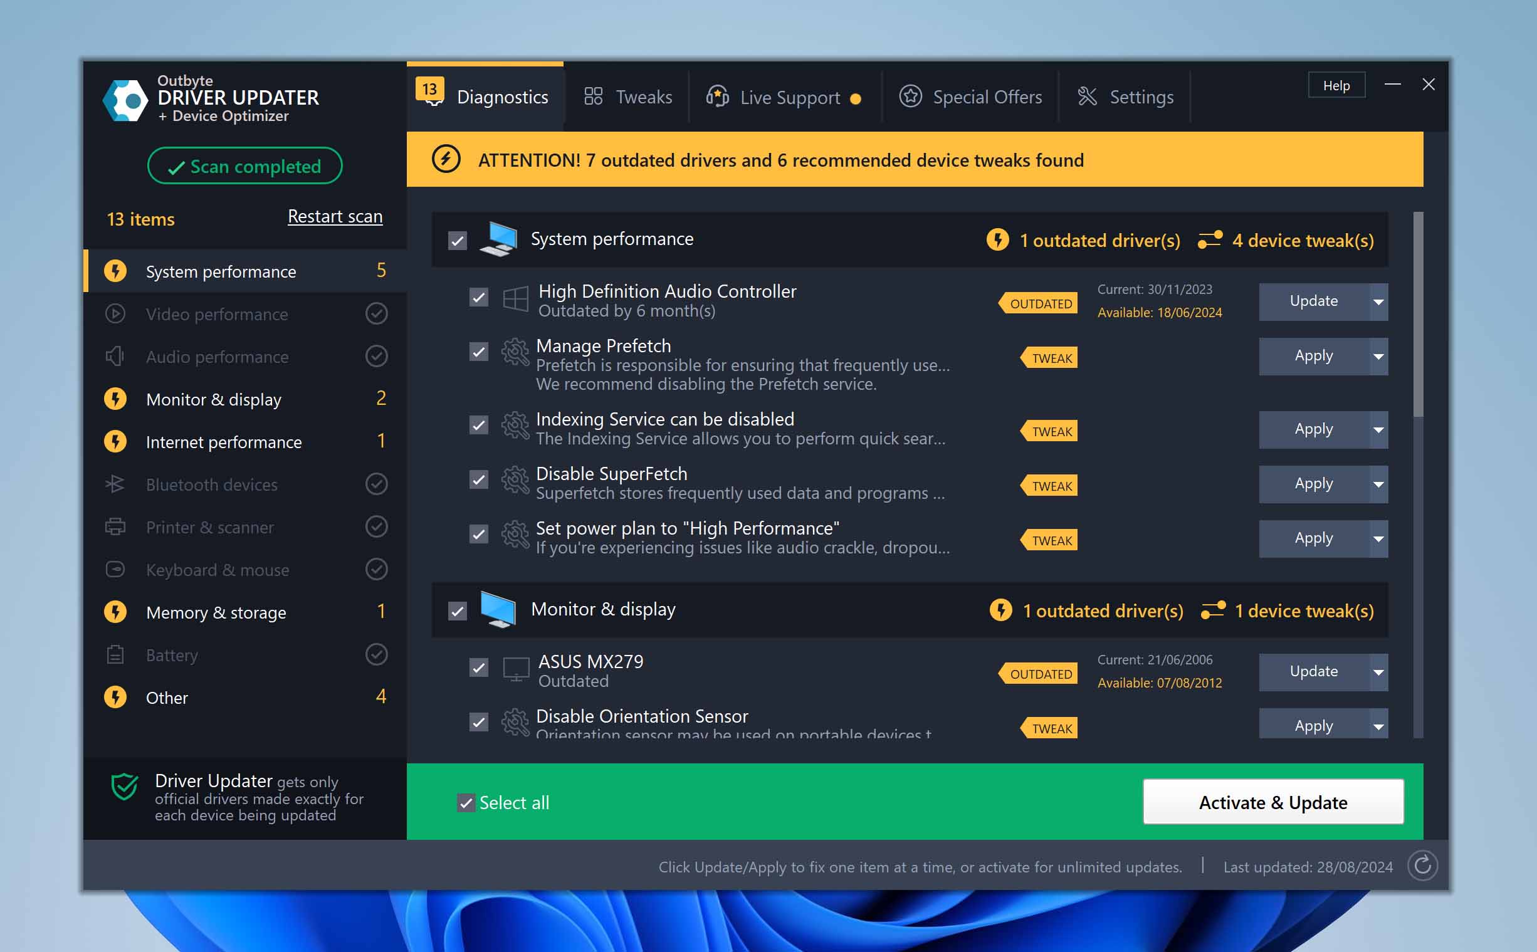This screenshot has width=1537, height=952.
Task: Click the gear icon beside Disable SuperFetch
Action: (516, 480)
